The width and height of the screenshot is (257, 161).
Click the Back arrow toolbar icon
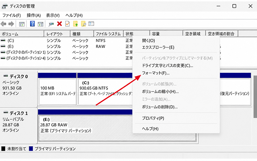coord(3,24)
